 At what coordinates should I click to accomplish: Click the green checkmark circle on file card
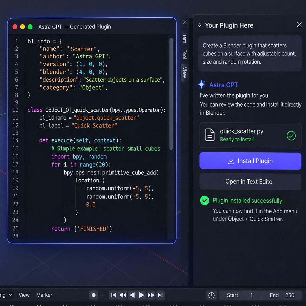291,136
